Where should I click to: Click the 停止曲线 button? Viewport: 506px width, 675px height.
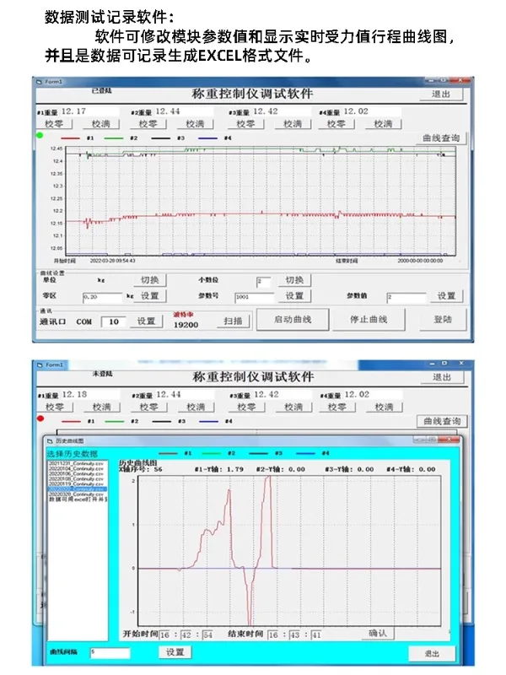(369, 320)
